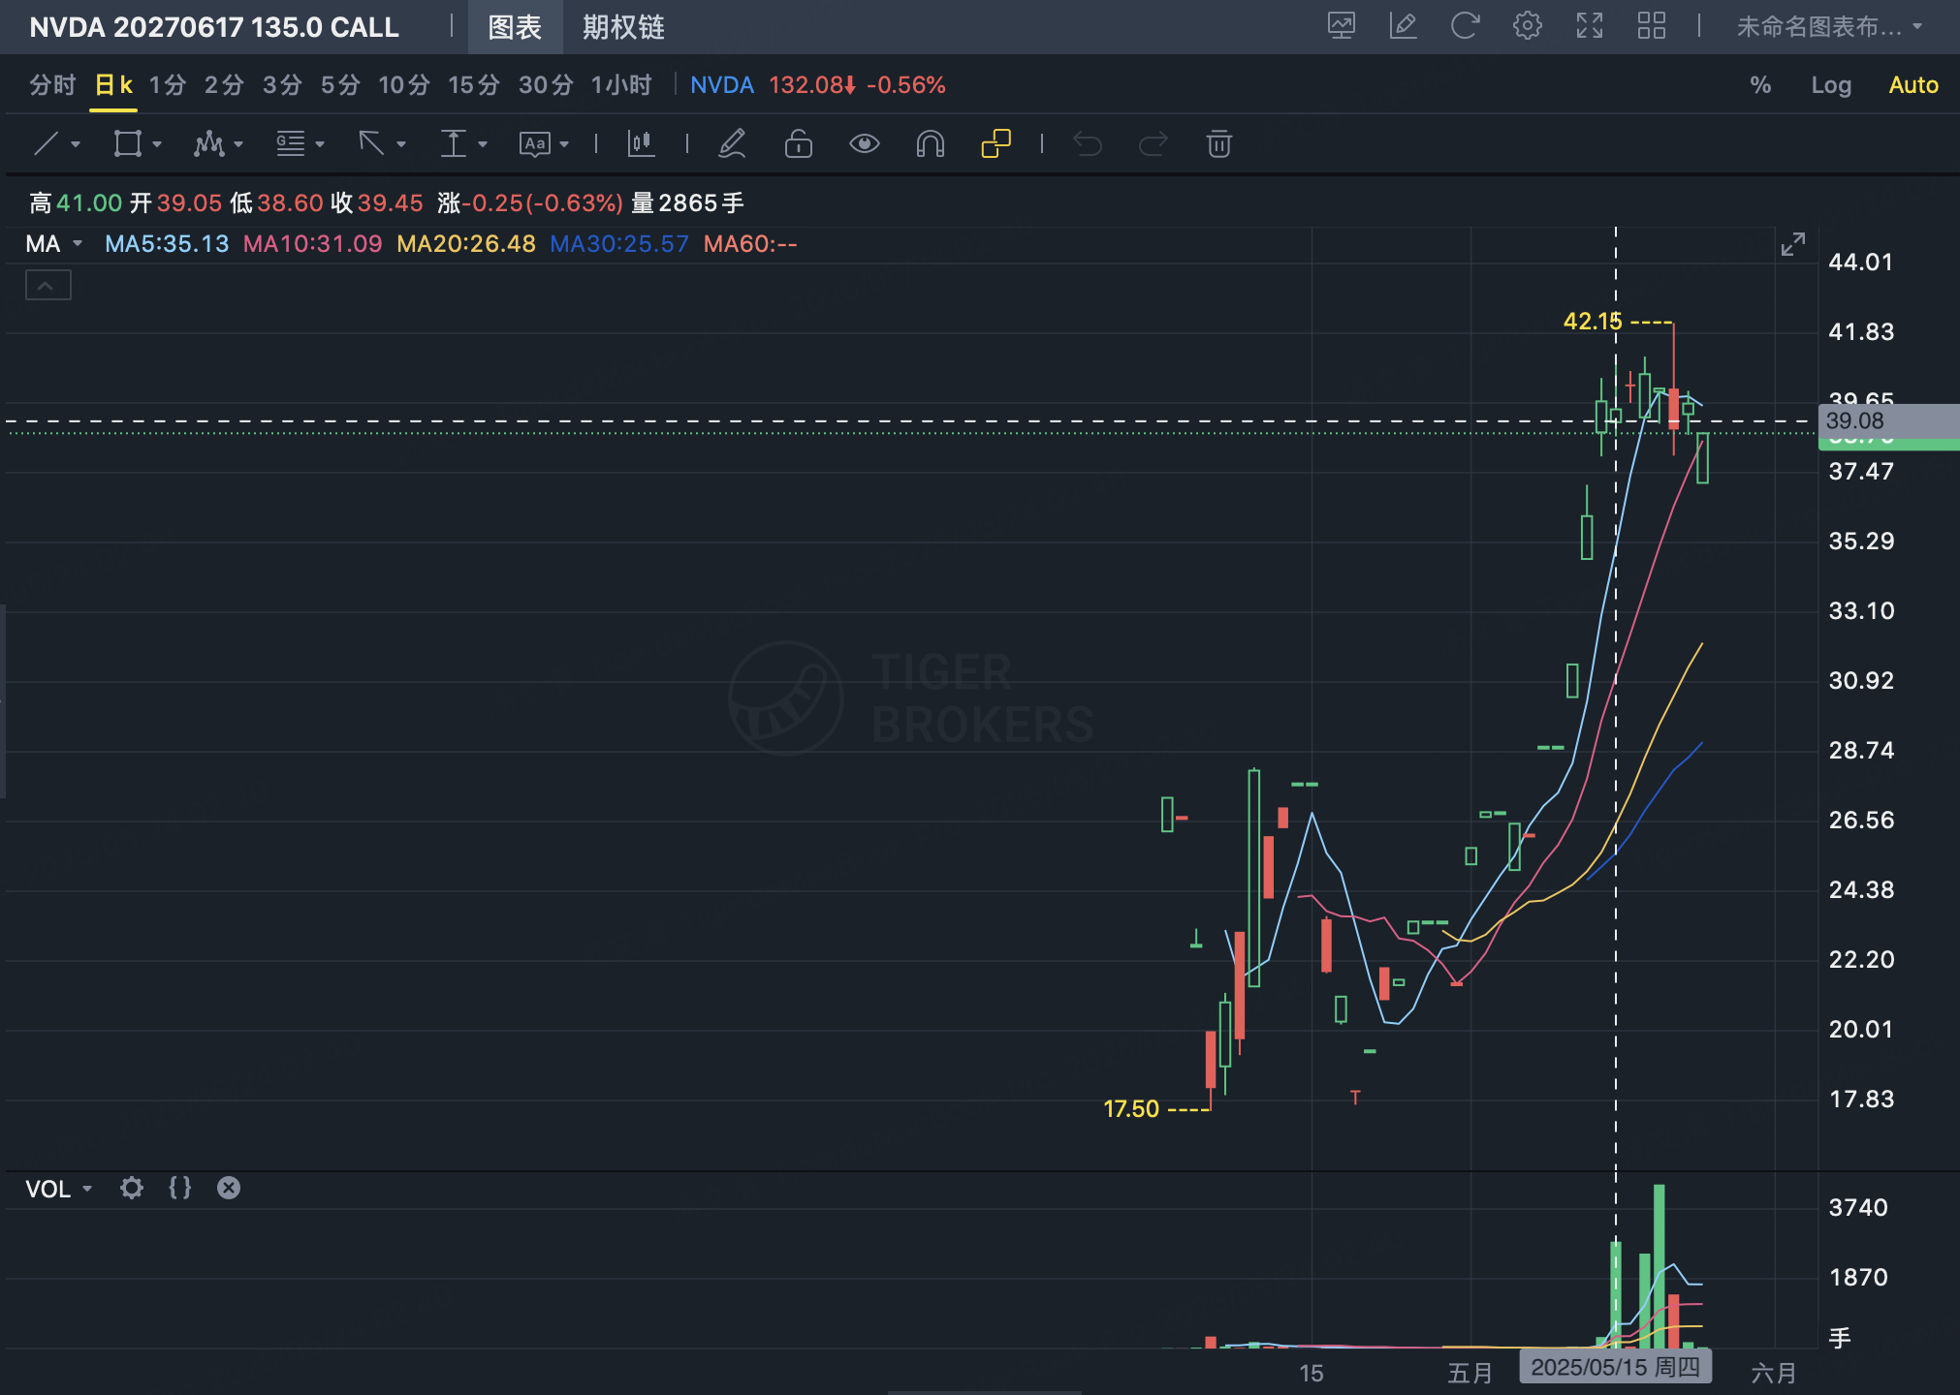Select the 2分 timeframe
1960x1395 pixels.
[224, 85]
